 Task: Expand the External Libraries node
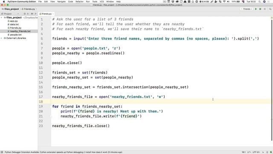click(x=2, y=38)
